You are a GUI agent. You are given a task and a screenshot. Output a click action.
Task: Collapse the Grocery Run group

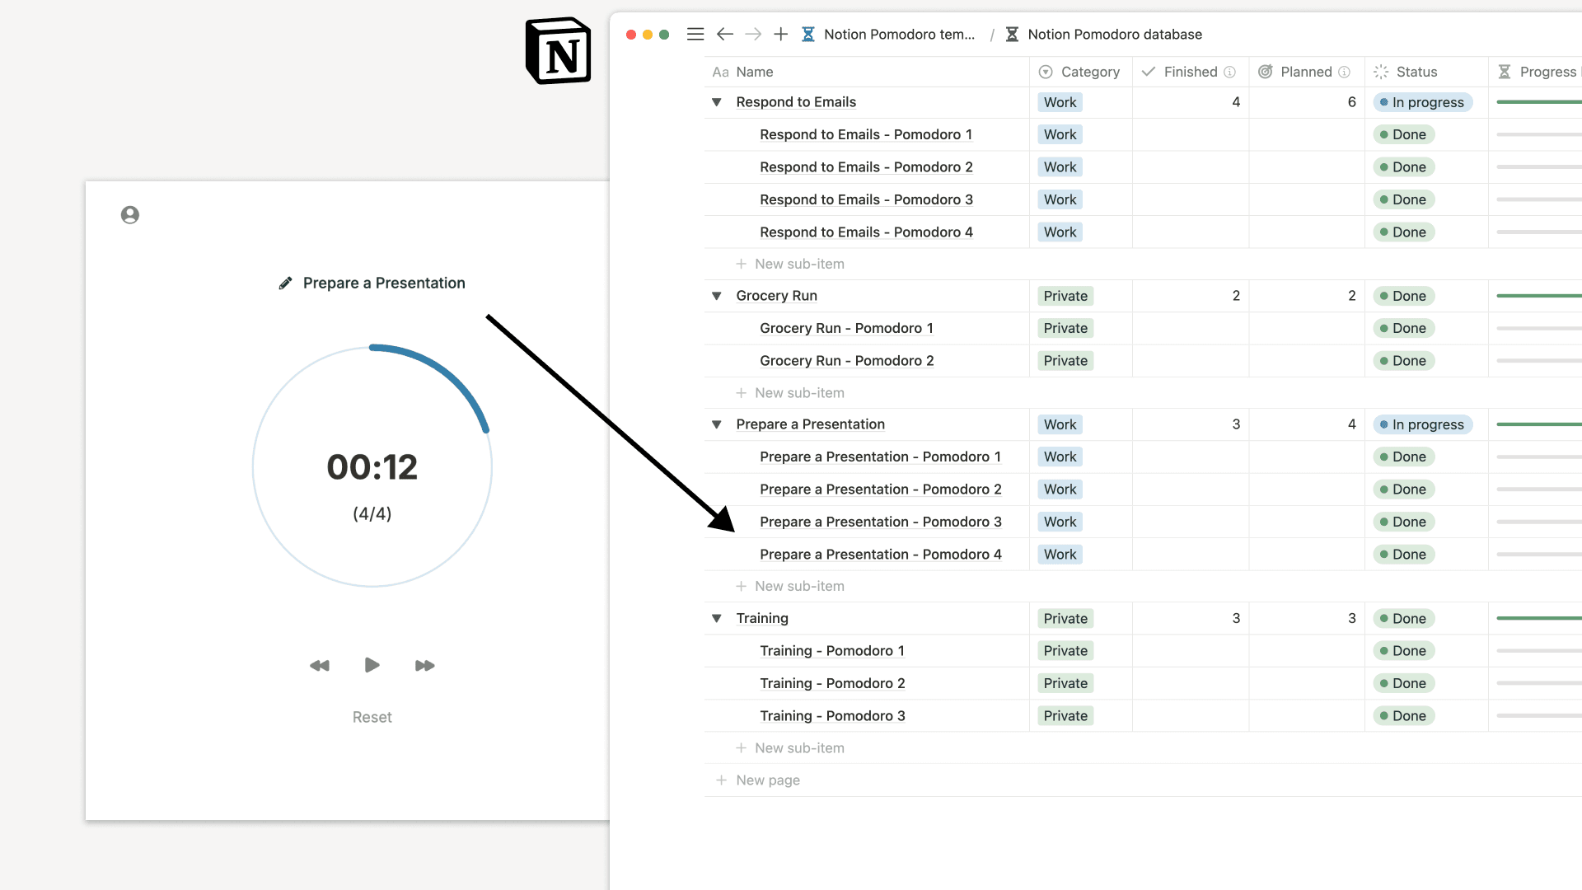coord(716,296)
